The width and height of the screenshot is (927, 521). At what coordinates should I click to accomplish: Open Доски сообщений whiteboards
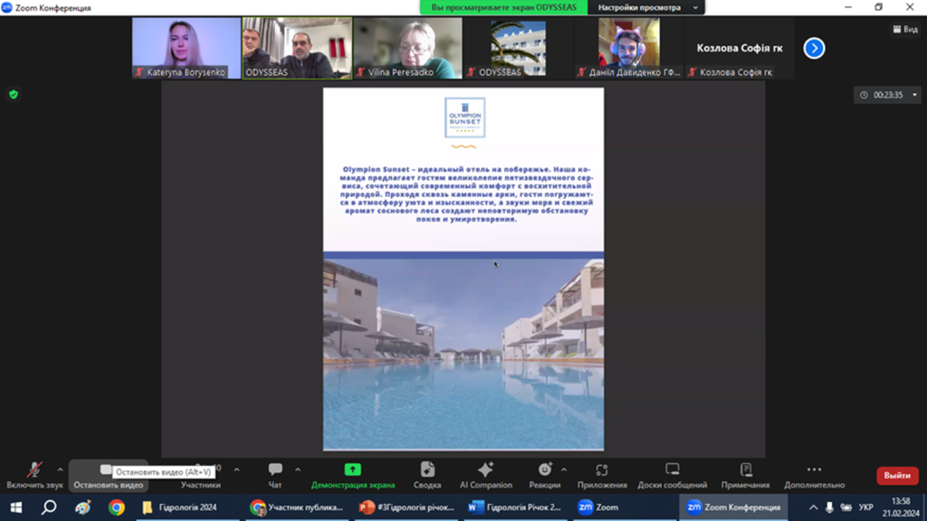coord(672,475)
